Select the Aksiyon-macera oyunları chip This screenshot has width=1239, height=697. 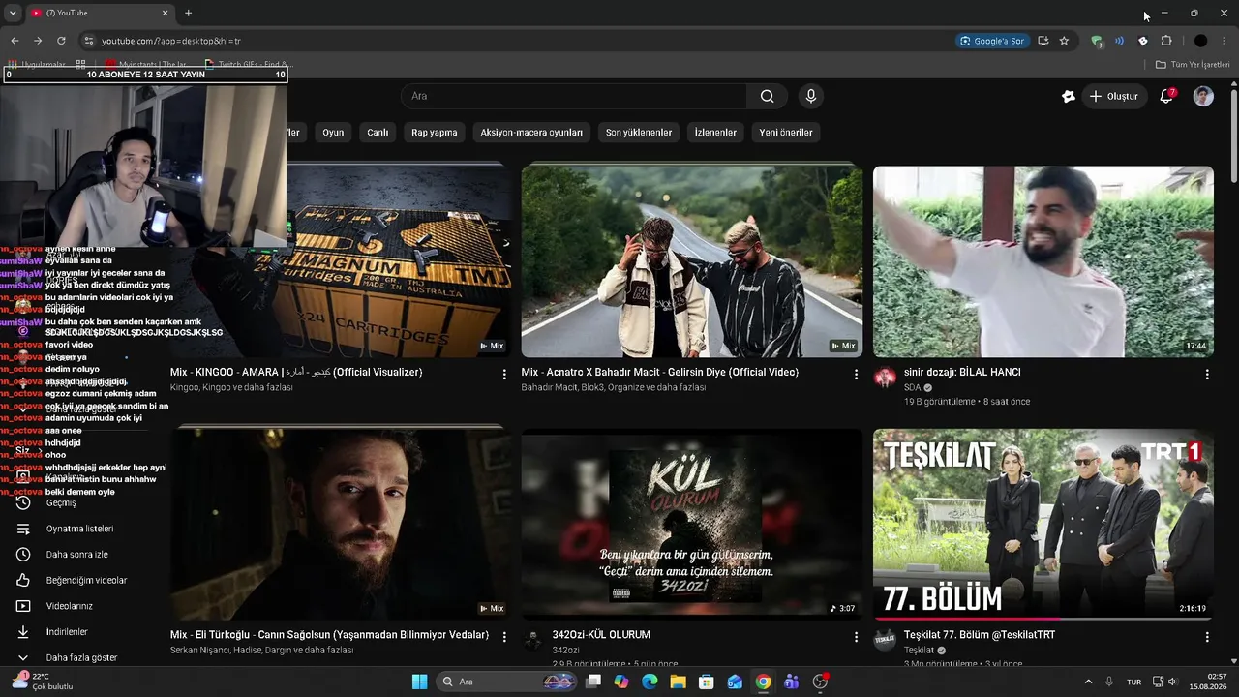(x=531, y=133)
